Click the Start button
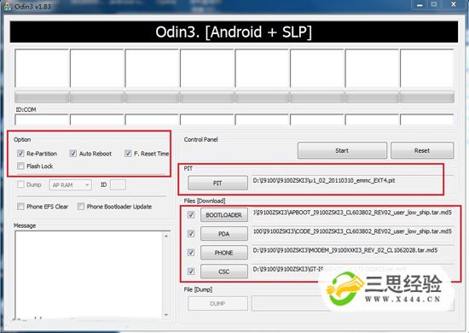Screen dimensions: 469x333 342,150
